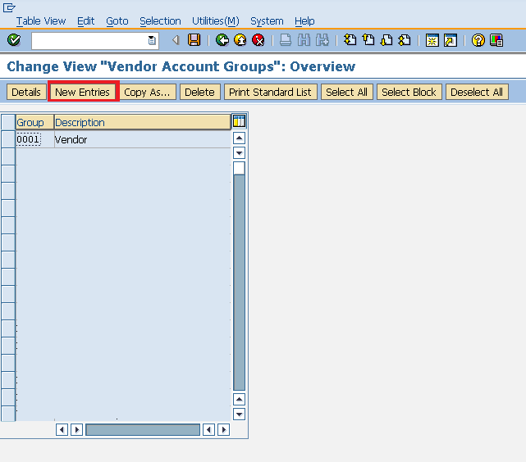Open the System menu
This screenshot has width=526, height=462.
(267, 21)
